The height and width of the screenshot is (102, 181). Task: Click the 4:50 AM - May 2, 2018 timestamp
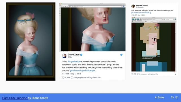coord(138,15)
